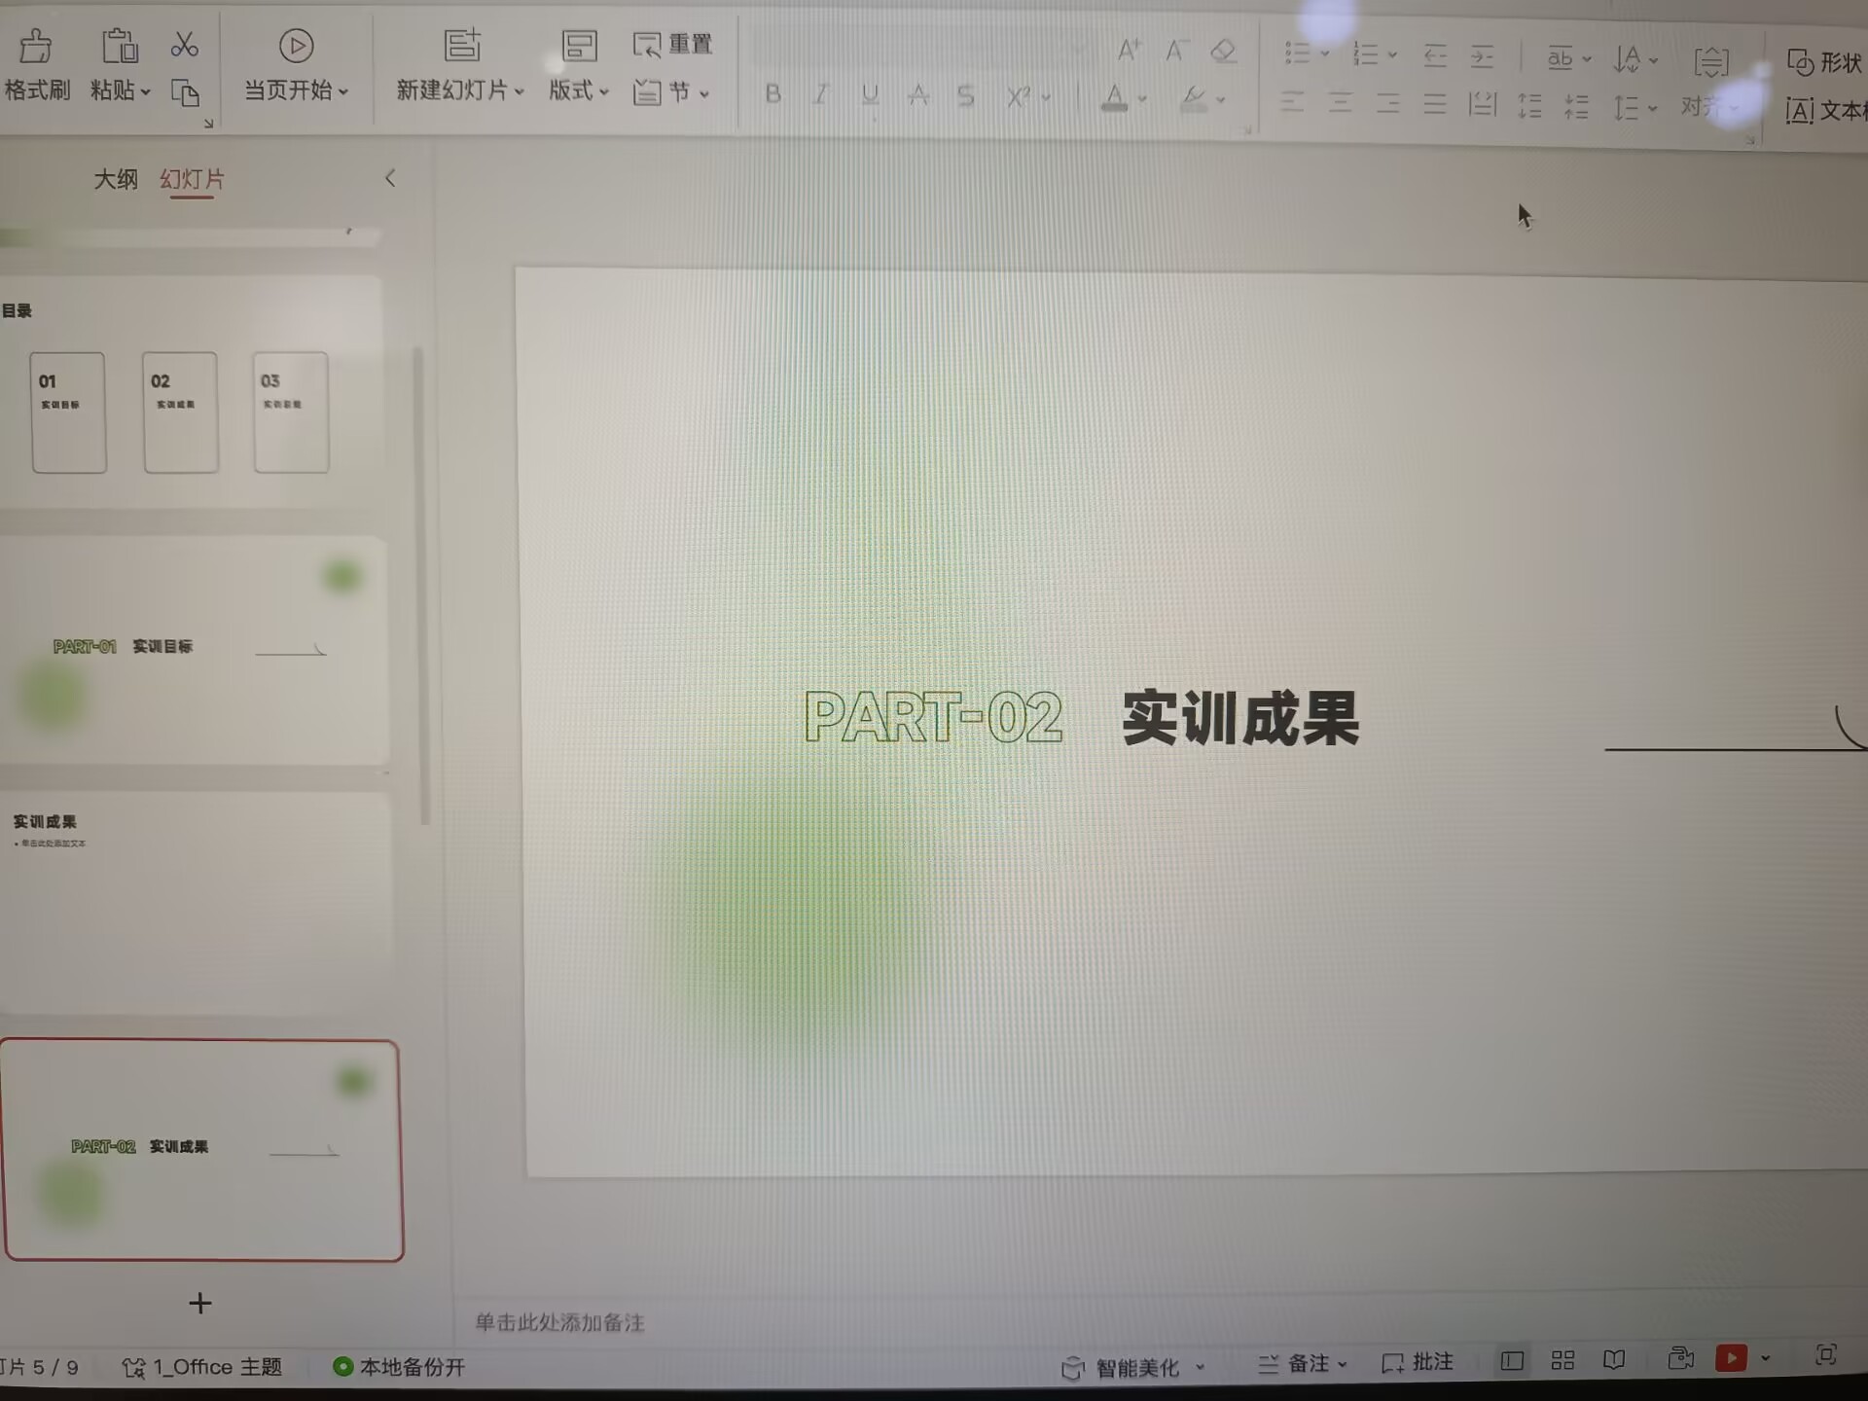Expand the New Slide (新建幻灯片) dropdown

pos(520,92)
